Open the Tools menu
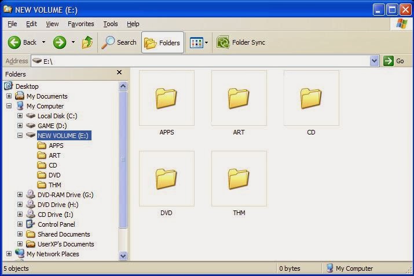 (x=111, y=24)
